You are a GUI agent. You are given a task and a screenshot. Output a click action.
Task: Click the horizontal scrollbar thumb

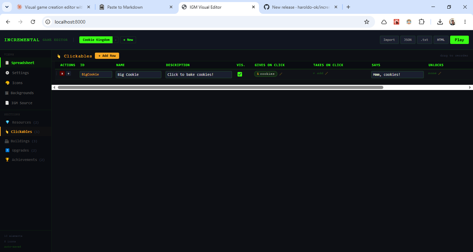[221, 88]
